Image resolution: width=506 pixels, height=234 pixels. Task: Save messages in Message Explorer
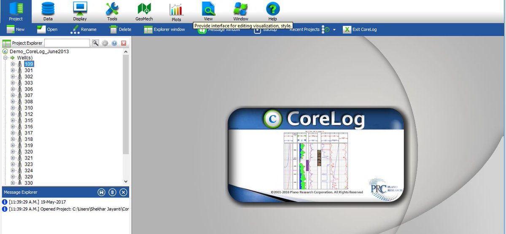(101, 192)
